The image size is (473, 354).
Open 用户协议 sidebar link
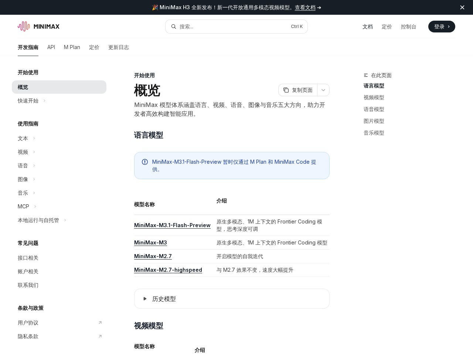[x=28, y=323]
